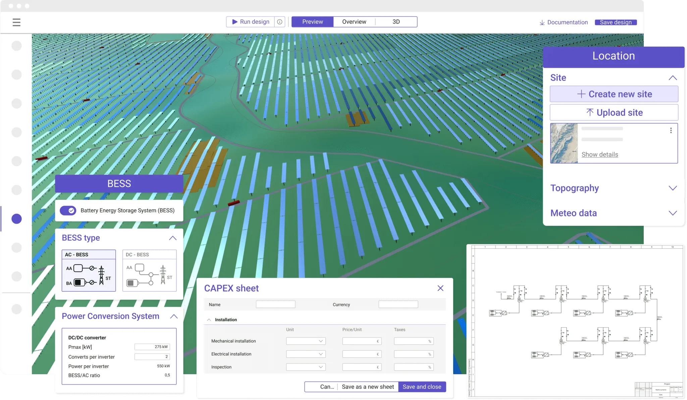Switch to the Overview tab
Viewport: 687px width, 400px height.
[354, 22]
